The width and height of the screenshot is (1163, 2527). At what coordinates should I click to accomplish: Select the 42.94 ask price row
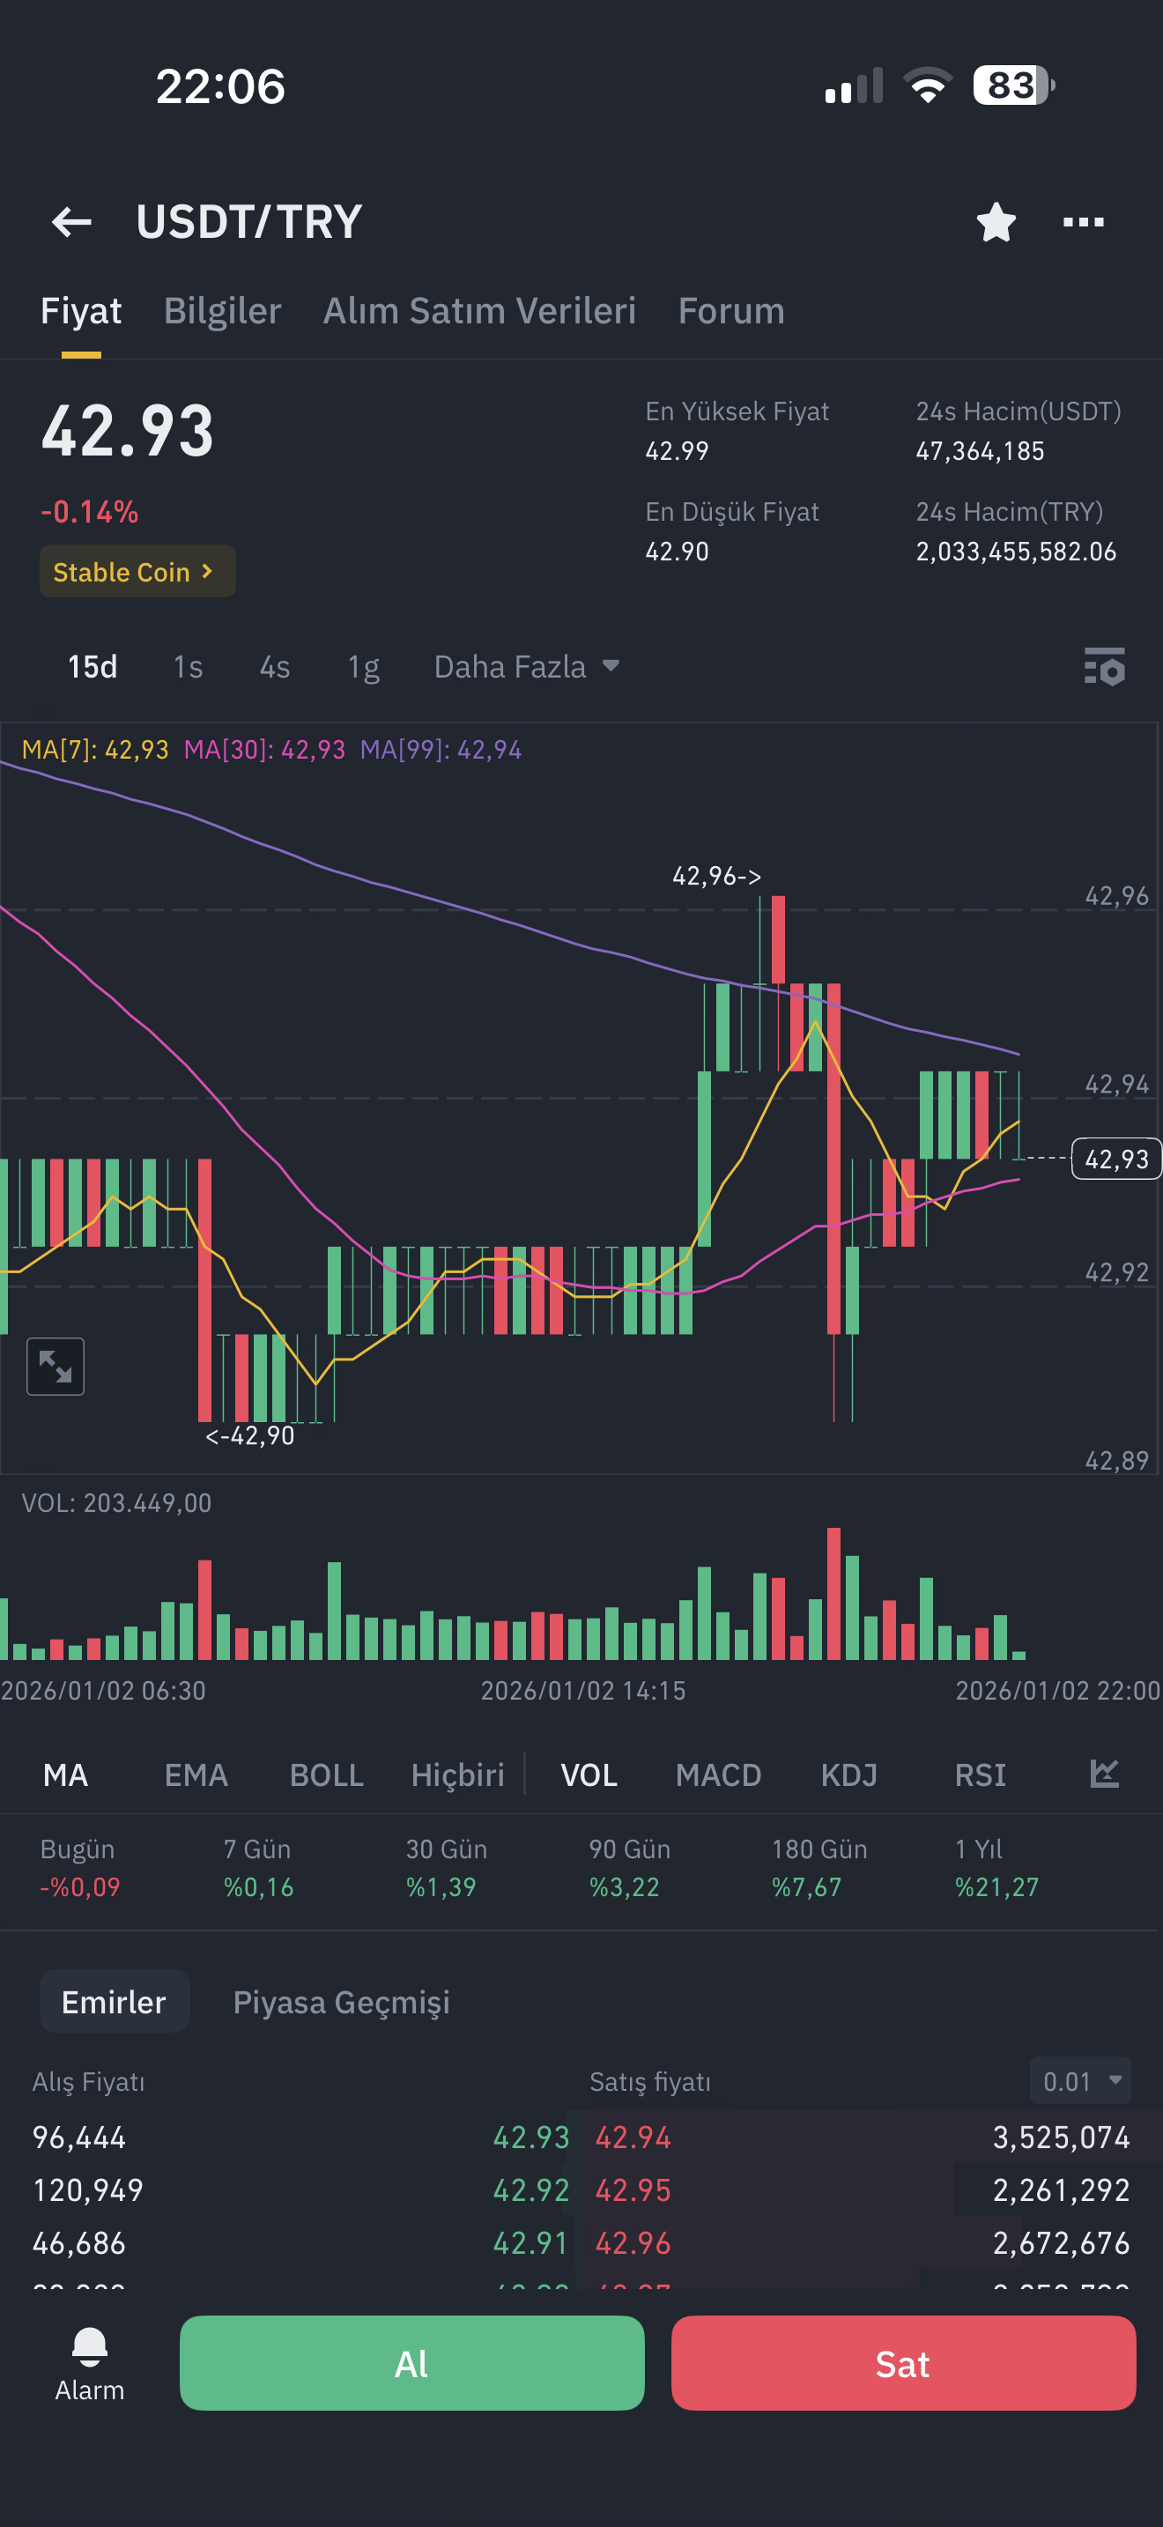(x=863, y=2137)
